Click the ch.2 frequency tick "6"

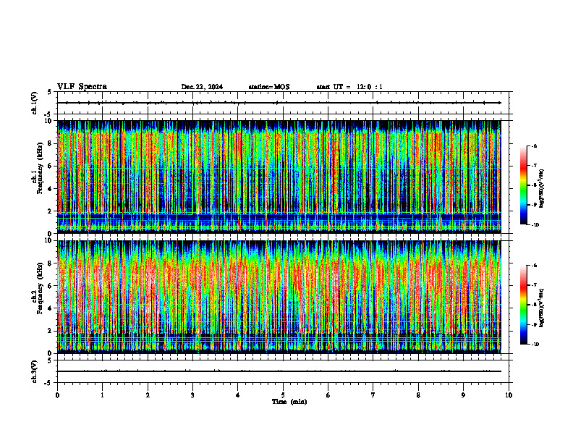(x=50, y=286)
